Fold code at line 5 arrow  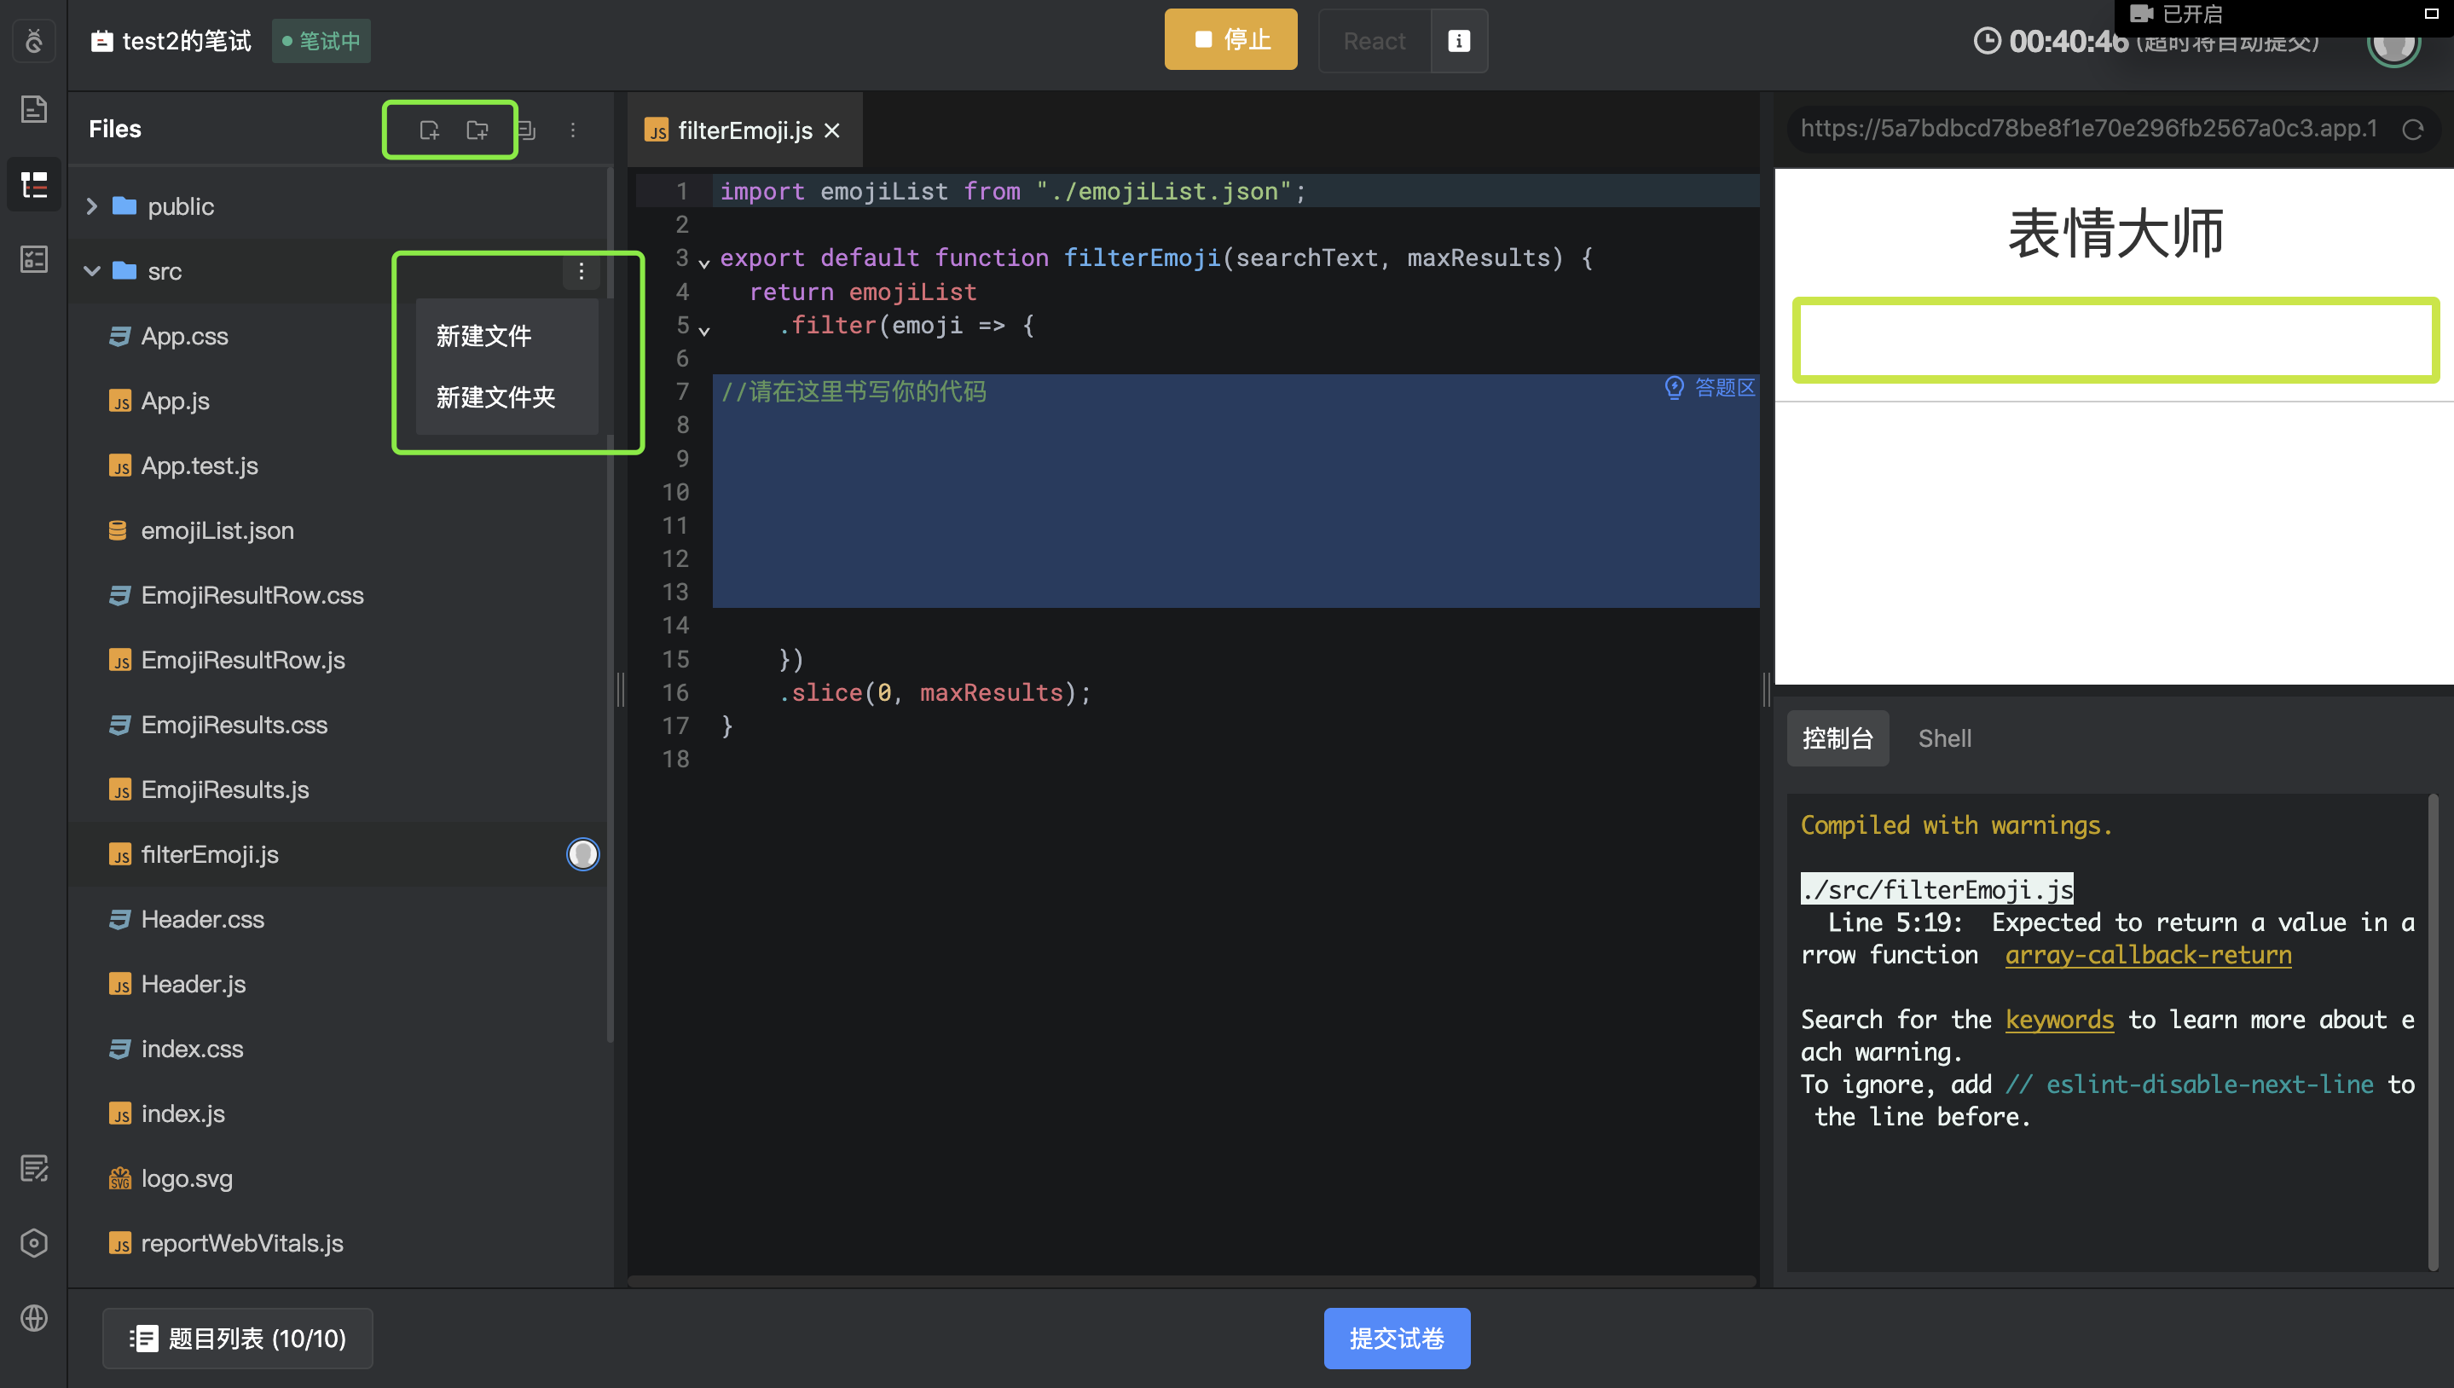(x=703, y=331)
